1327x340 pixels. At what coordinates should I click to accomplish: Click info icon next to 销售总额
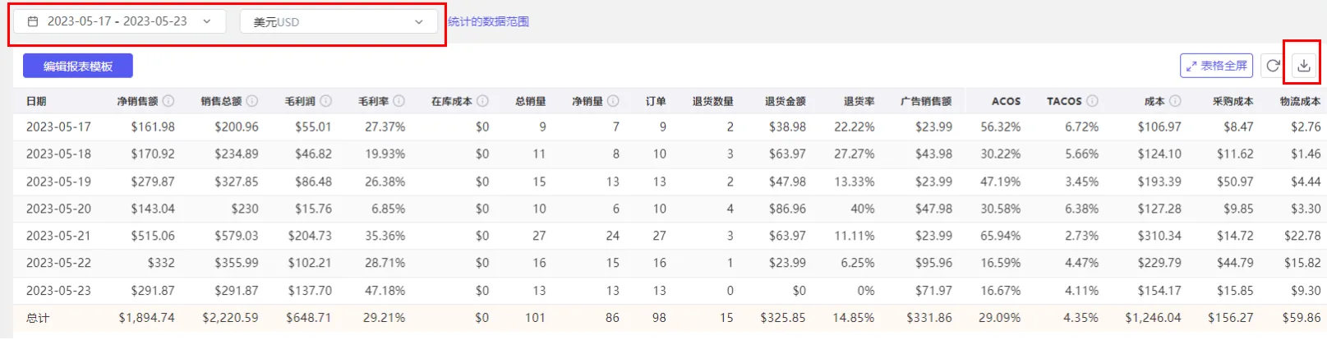[252, 101]
